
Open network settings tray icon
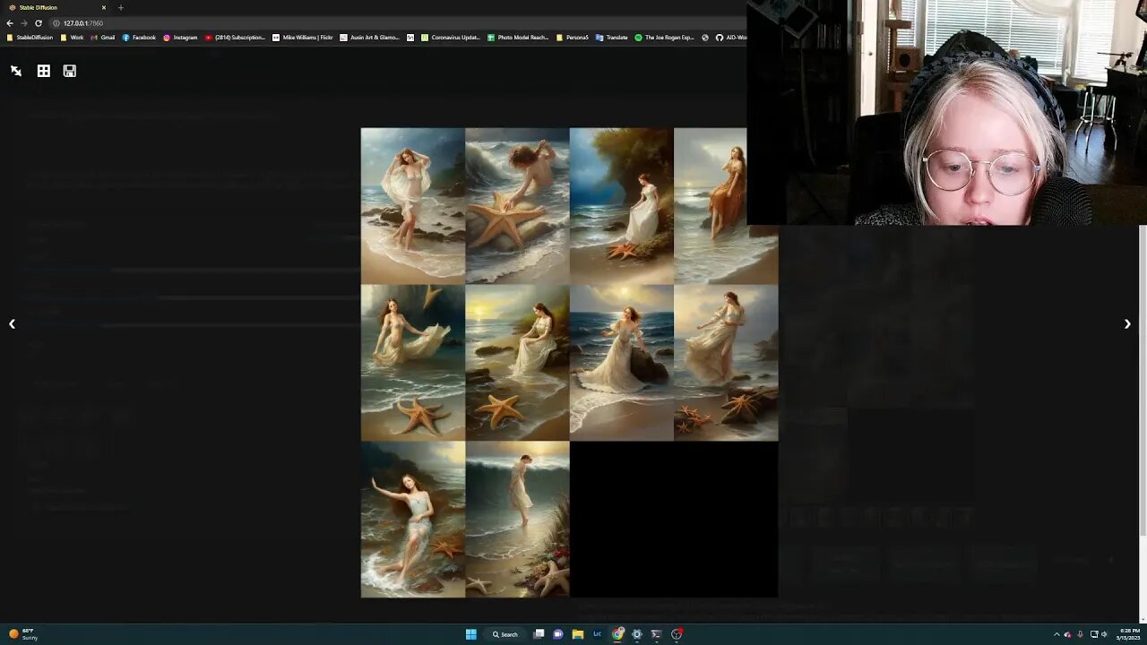[x=1094, y=634]
